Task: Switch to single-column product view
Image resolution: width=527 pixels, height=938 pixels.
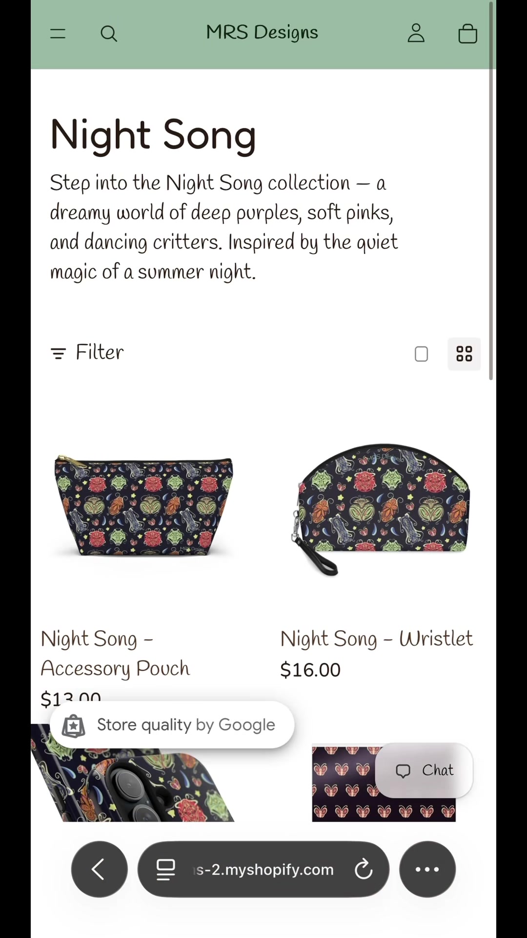Action: [421, 354]
